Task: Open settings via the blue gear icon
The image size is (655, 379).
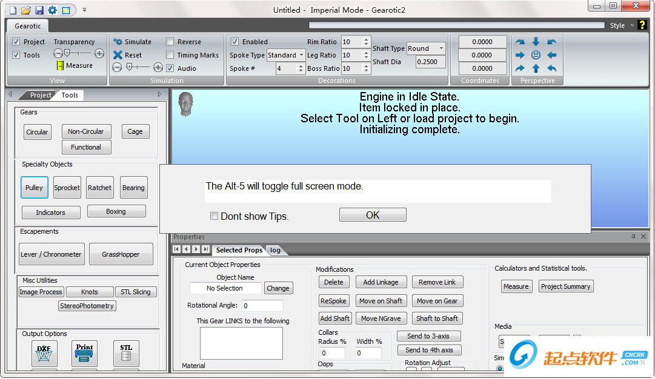Action: coord(52,10)
